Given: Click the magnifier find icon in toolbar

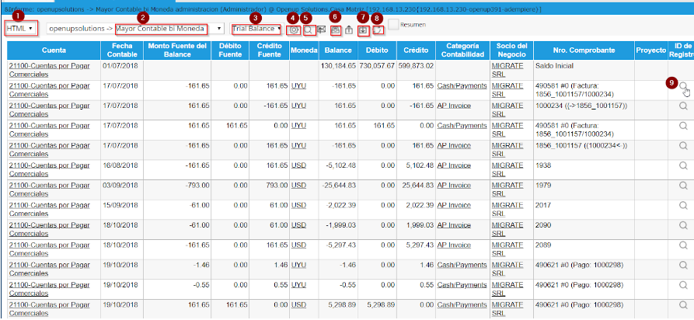Looking at the screenshot, I should pos(309,30).
